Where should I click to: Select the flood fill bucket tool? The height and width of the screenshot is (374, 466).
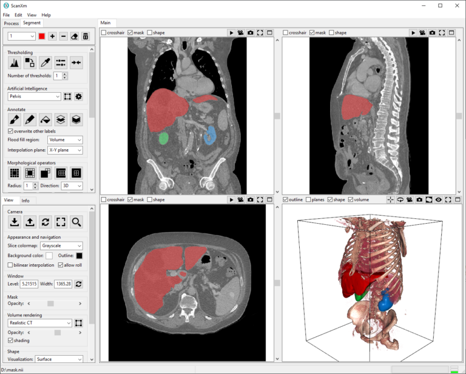point(45,119)
